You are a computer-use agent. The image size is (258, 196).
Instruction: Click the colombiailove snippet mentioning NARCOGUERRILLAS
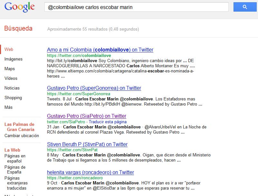(x=121, y=69)
